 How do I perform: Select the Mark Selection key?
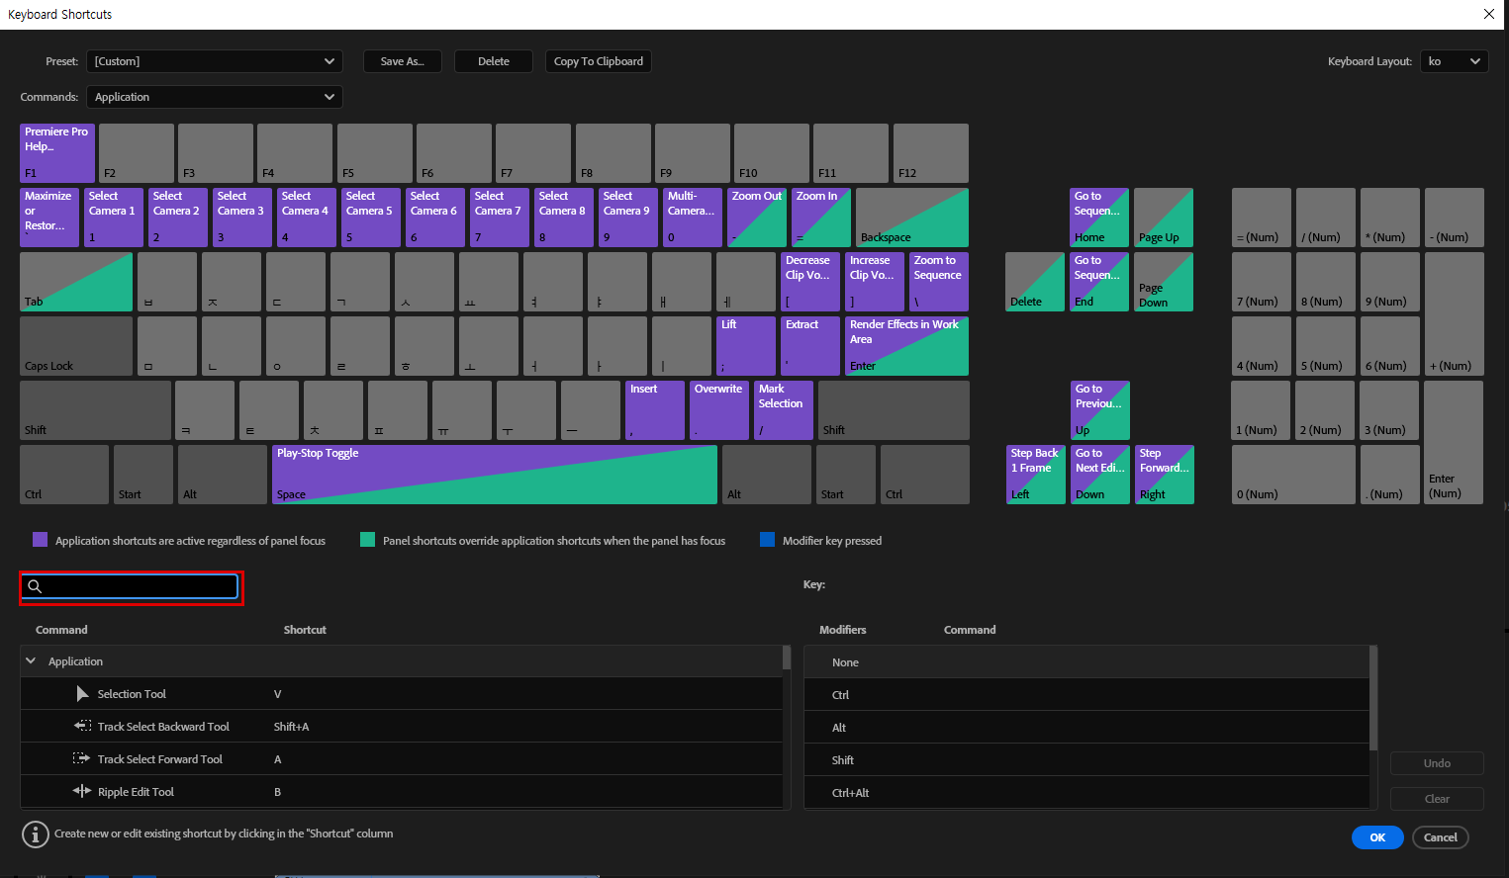point(784,410)
